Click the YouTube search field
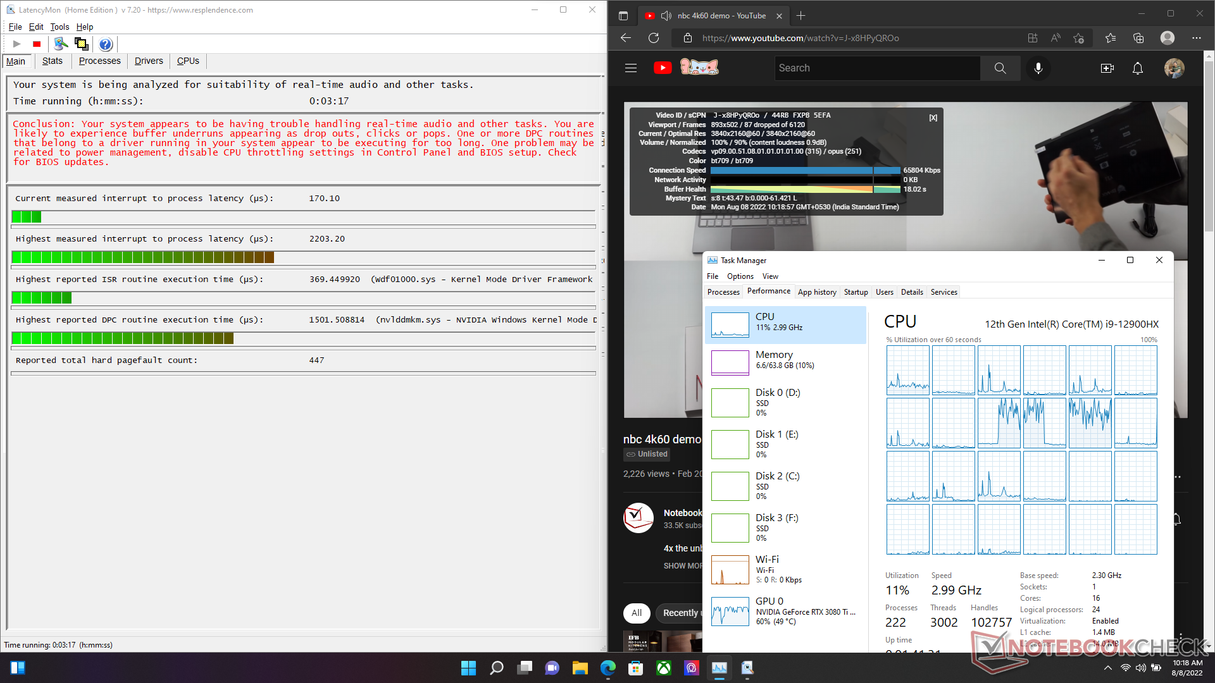This screenshot has height=683, width=1215. point(876,68)
